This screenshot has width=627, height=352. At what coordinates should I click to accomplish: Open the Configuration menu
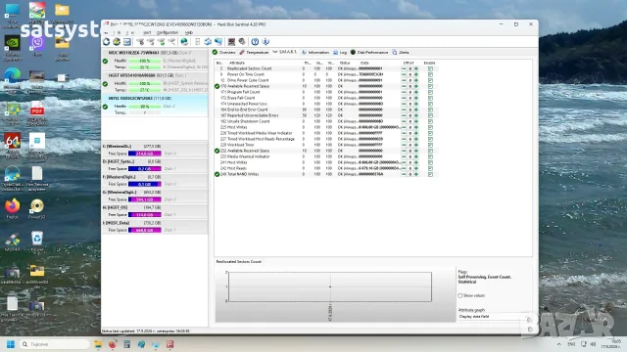pyautogui.click(x=168, y=32)
